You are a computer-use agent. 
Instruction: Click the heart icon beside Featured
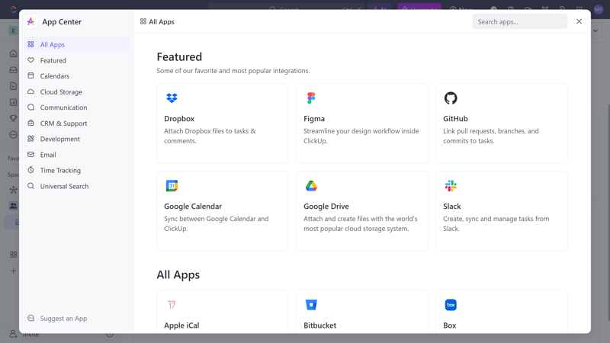click(30, 60)
